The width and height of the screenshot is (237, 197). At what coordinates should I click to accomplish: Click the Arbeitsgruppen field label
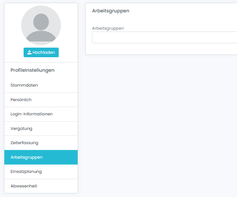point(108,28)
